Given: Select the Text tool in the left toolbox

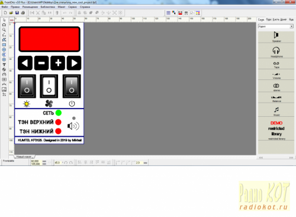Looking at the screenshot, I should tap(4, 65).
